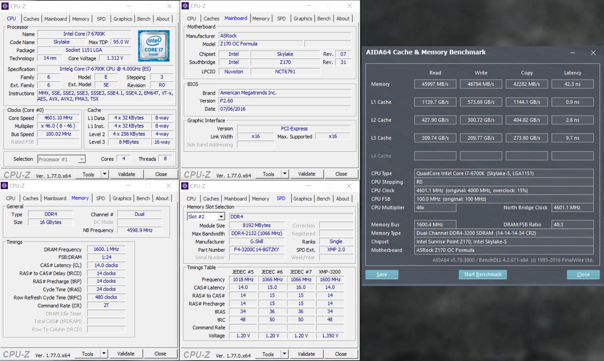
Task: Click the Tools button in the CPU window
Action: (x=88, y=174)
